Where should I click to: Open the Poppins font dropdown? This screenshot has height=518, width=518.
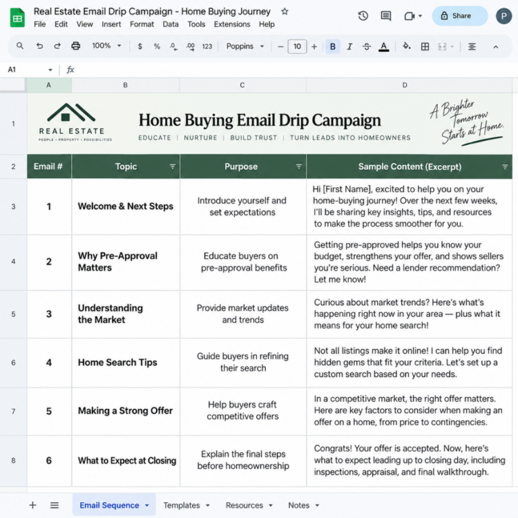pos(245,47)
